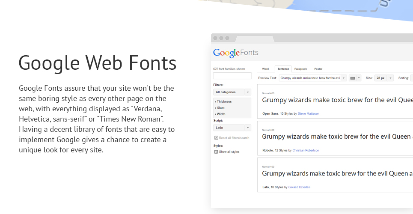This screenshot has width=413, height=214.
Task: Click the Lato font name
Action: pos(265,187)
